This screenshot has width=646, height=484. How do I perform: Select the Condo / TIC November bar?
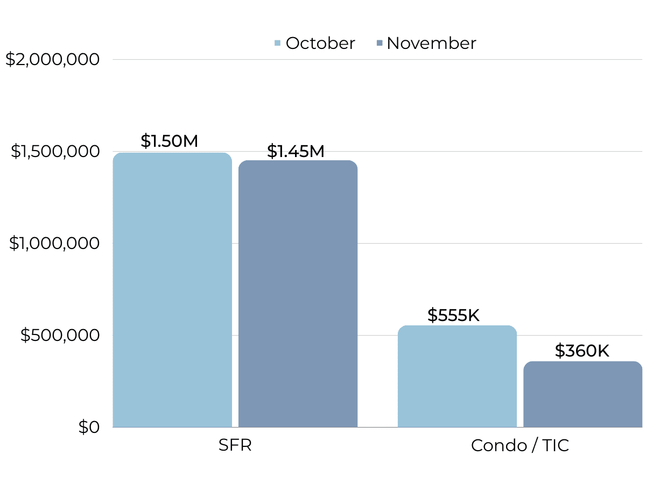(582, 394)
